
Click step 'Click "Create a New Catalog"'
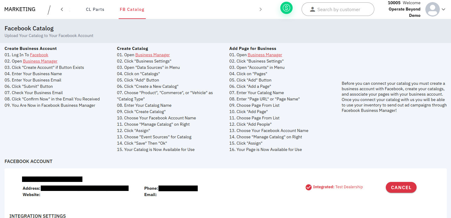pyautogui.click(x=148, y=86)
